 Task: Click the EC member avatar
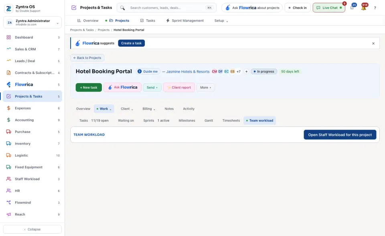coord(226,71)
